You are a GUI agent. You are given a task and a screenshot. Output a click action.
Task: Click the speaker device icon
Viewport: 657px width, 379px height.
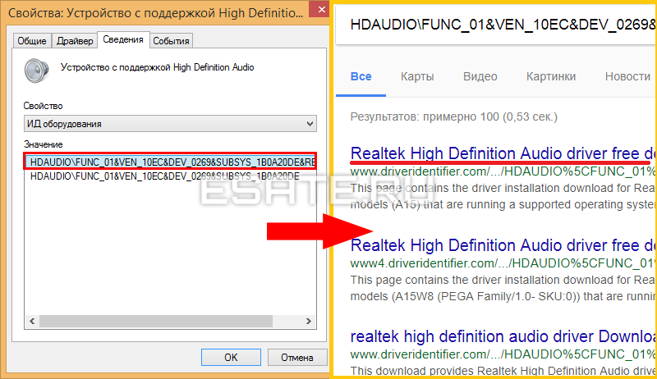[36, 71]
